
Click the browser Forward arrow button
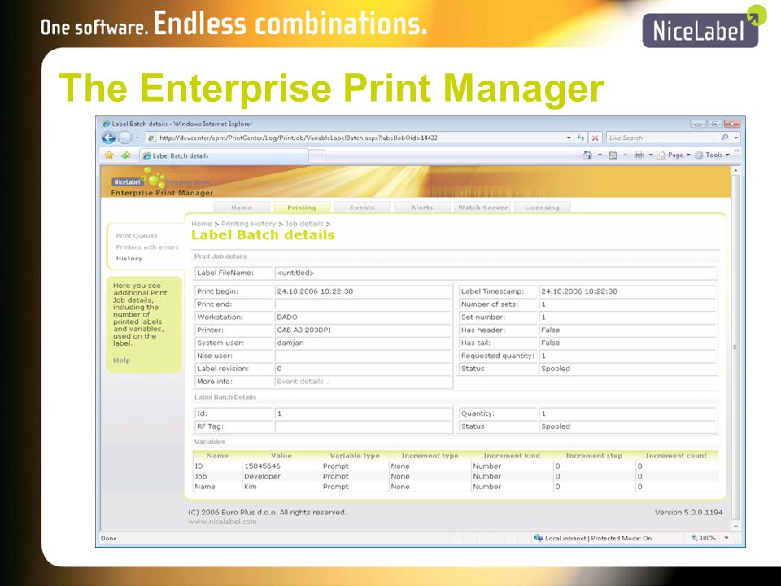124,138
